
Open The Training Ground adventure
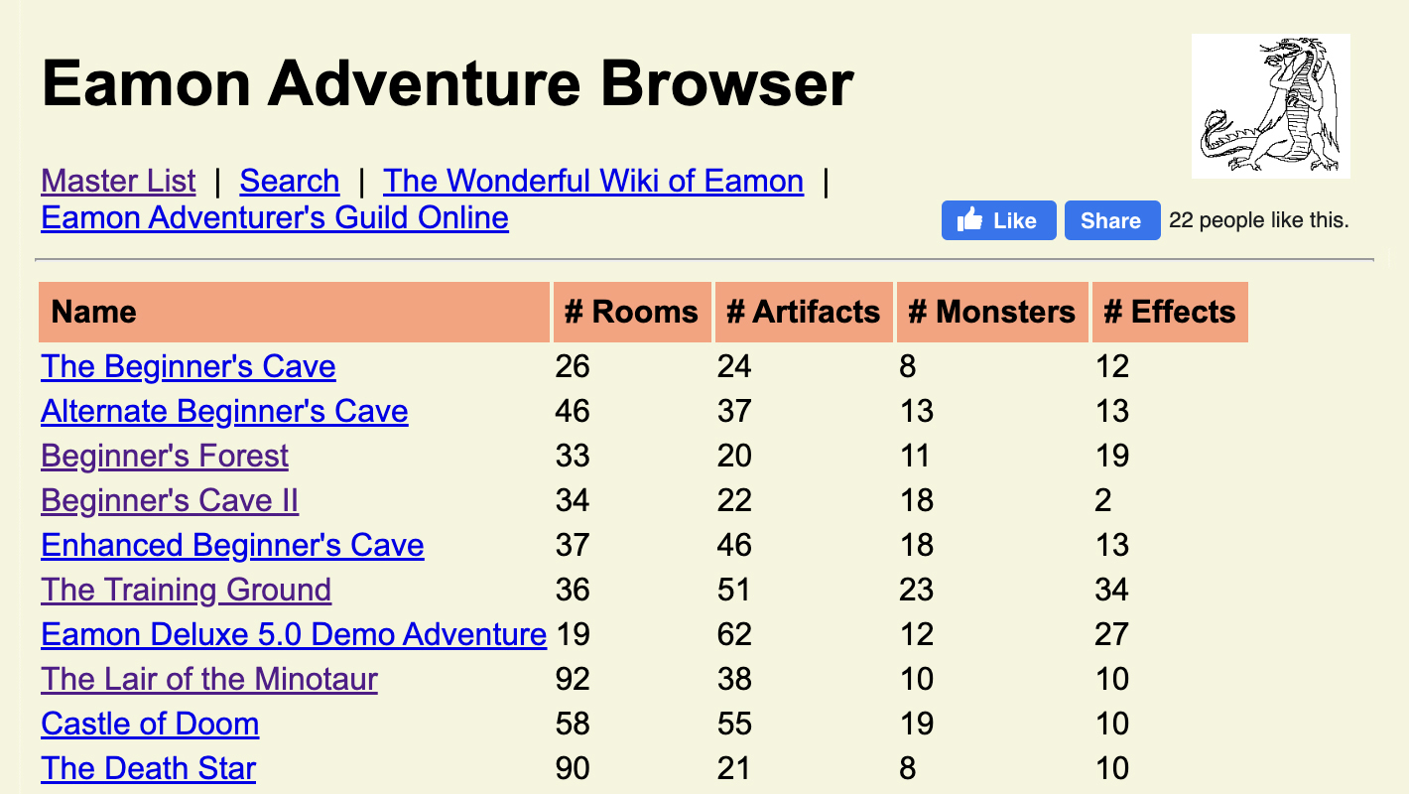[x=187, y=590]
